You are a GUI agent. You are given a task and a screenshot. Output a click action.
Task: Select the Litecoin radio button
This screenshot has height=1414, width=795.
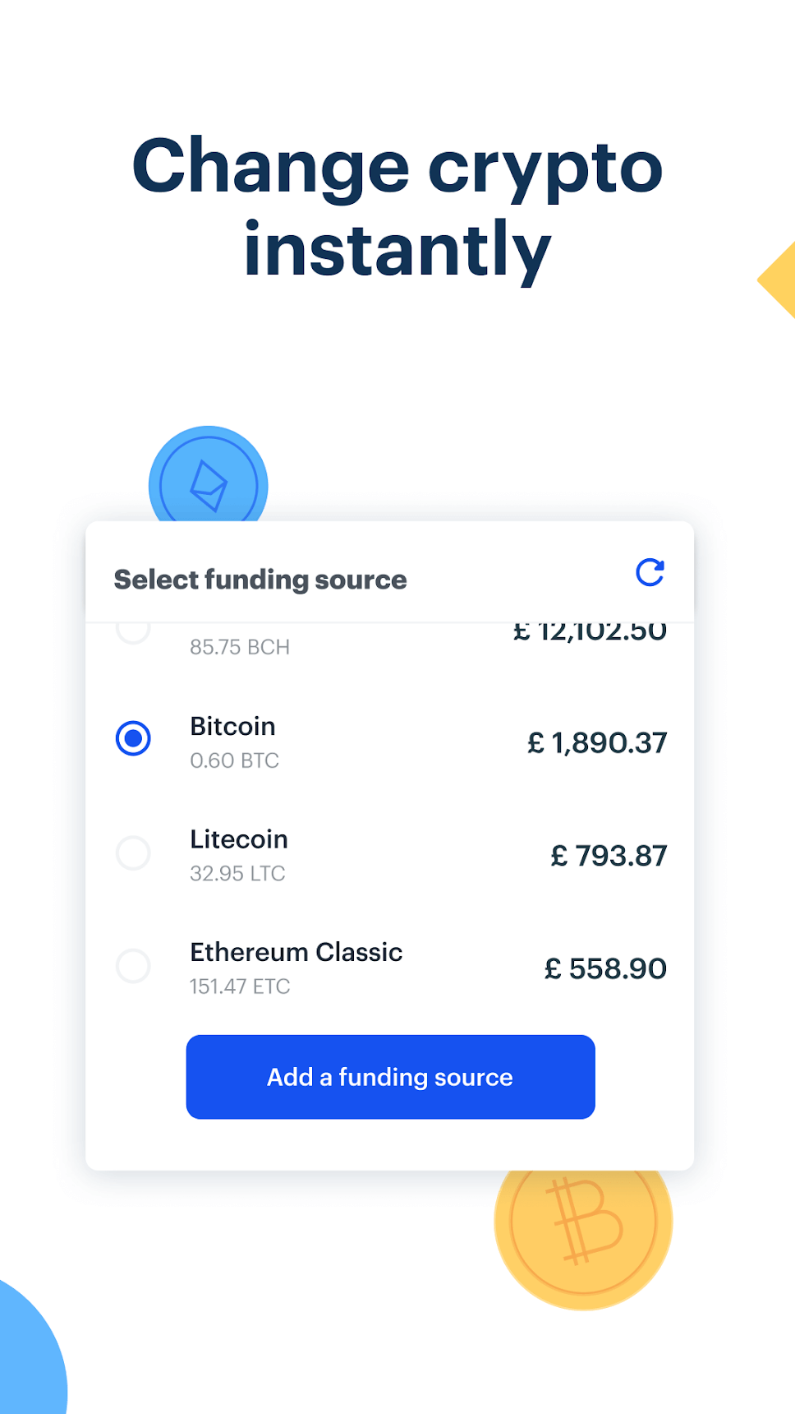click(x=133, y=853)
